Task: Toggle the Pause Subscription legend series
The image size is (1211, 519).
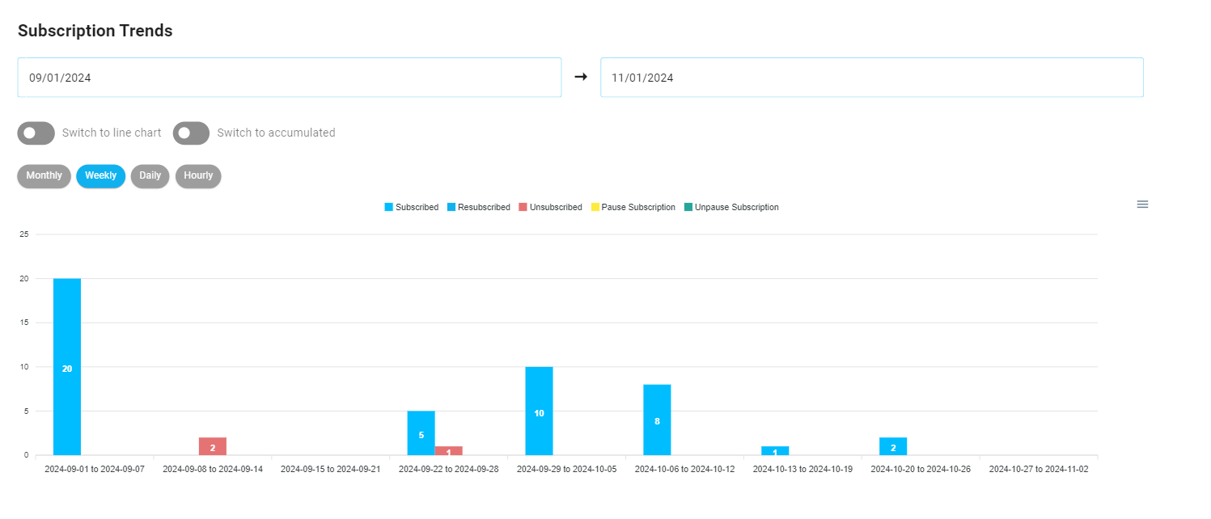Action: (x=633, y=208)
